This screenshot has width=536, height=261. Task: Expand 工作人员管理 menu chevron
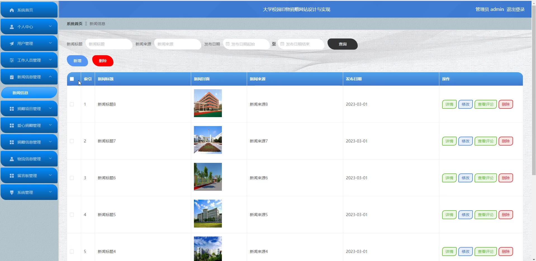(x=50, y=60)
